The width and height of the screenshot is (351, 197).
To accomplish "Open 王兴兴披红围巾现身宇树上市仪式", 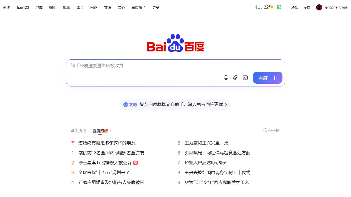I will tap(217, 172).
